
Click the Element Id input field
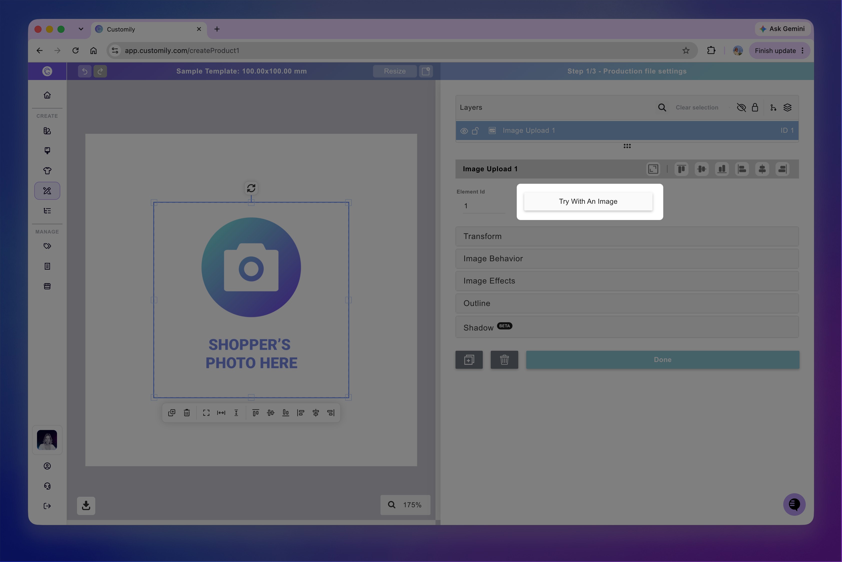pyautogui.click(x=484, y=206)
